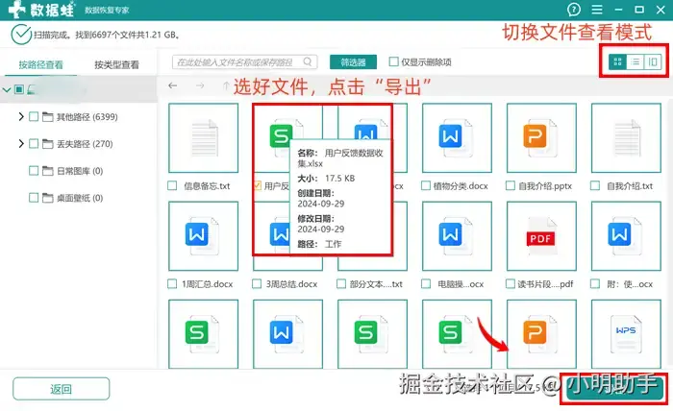This screenshot has height=411, width=673.
Task: Switch to preview pane view mode
Action: click(653, 62)
